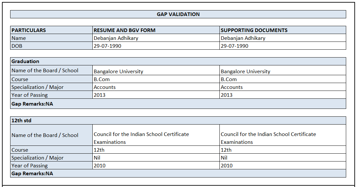Click Debanjan Adhikary in the resume column

(x=116, y=38)
